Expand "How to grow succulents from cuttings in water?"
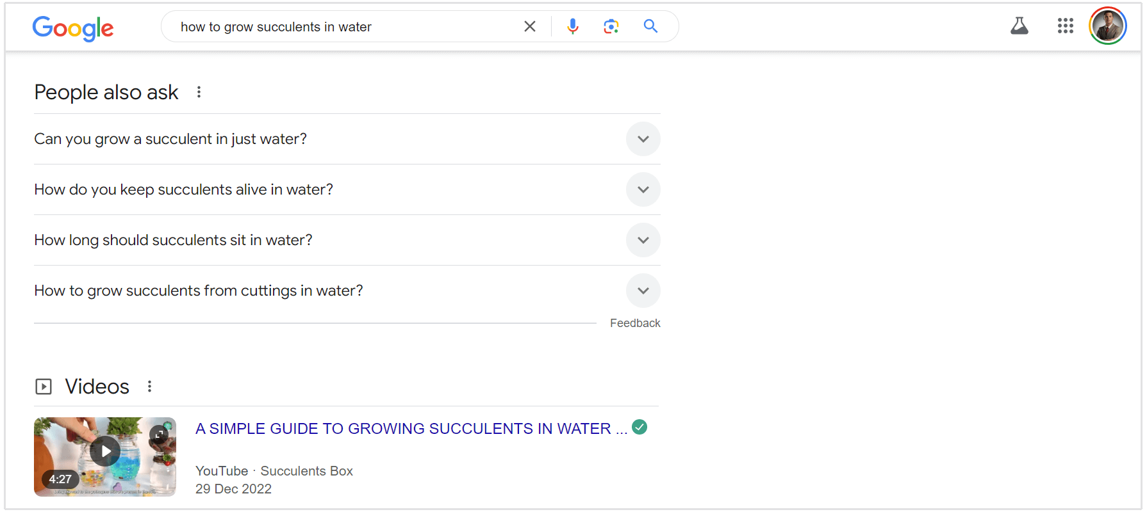 point(643,291)
